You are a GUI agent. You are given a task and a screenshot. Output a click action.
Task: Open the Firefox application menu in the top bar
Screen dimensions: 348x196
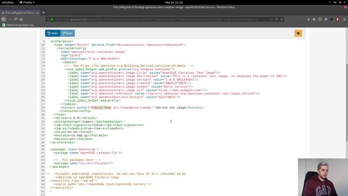(27, 2)
